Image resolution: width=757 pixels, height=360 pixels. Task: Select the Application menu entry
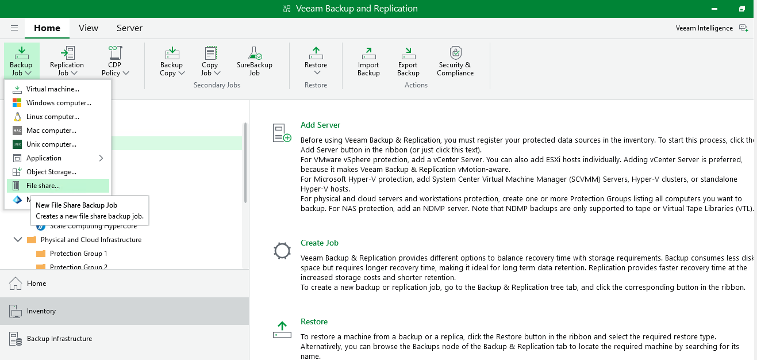point(57,158)
